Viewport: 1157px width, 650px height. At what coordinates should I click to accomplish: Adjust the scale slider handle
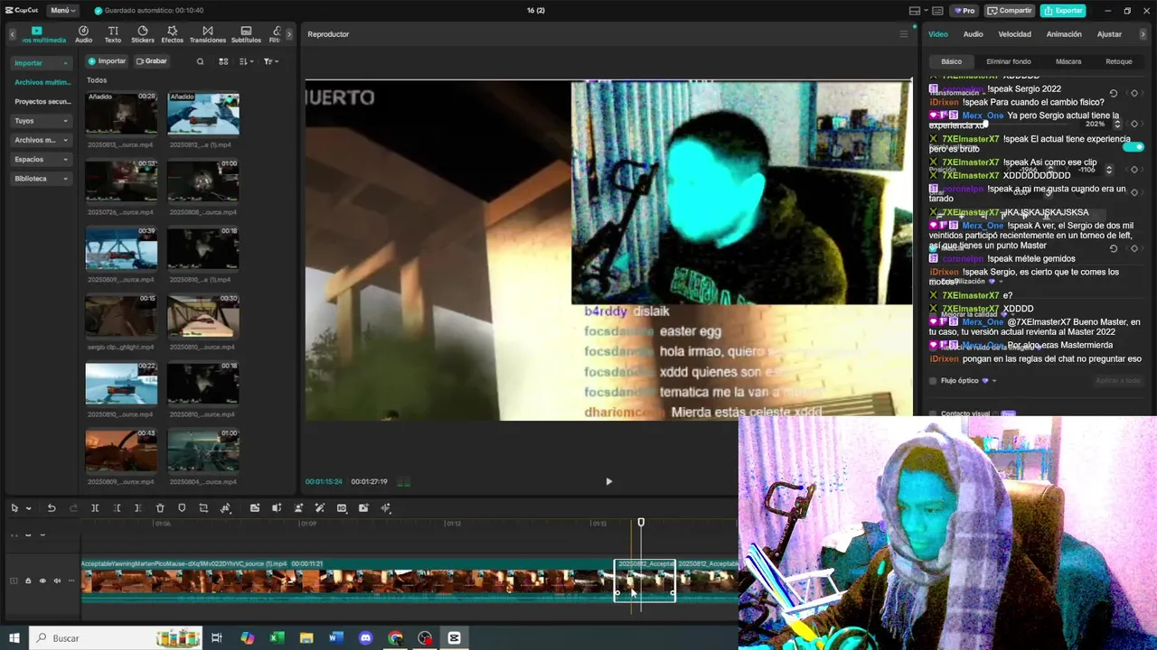click(x=984, y=125)
